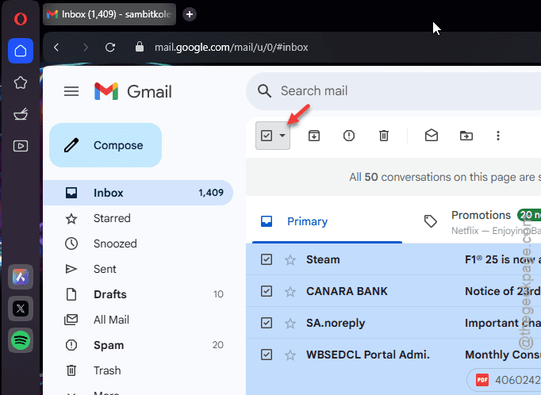
Task: Open X (Twitter) in Opera sidebar
Action: coord(21,309)
